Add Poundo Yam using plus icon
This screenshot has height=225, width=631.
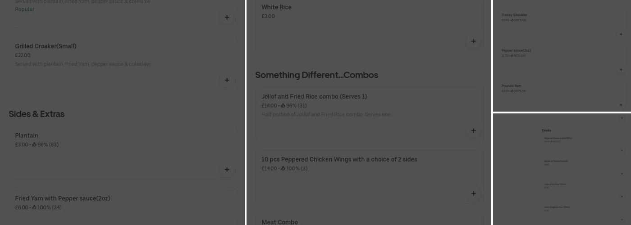(x=621, y=105)
